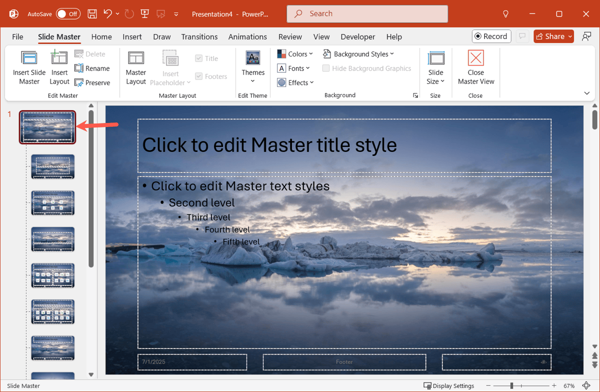Select the second layout thumbnail

coord(53,202)
